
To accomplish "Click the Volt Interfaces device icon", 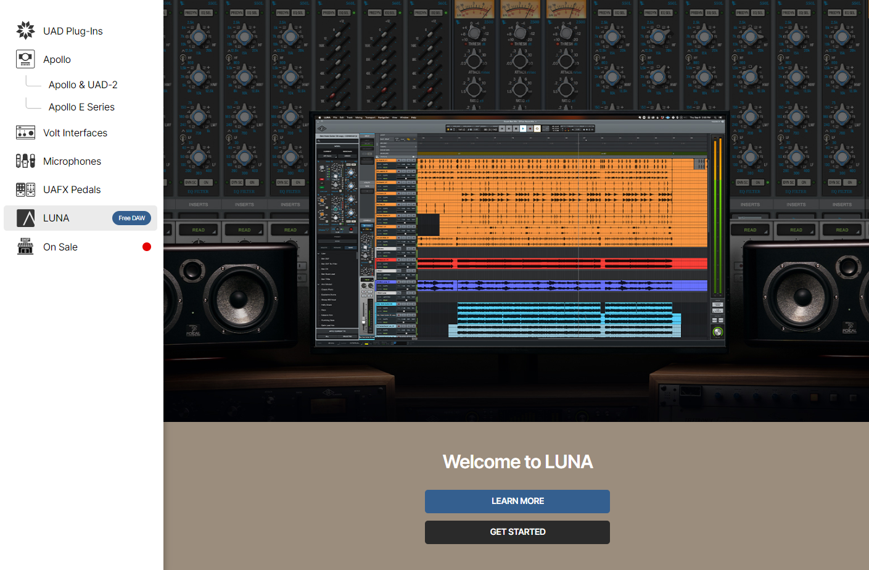I will [x=25, y=132].
